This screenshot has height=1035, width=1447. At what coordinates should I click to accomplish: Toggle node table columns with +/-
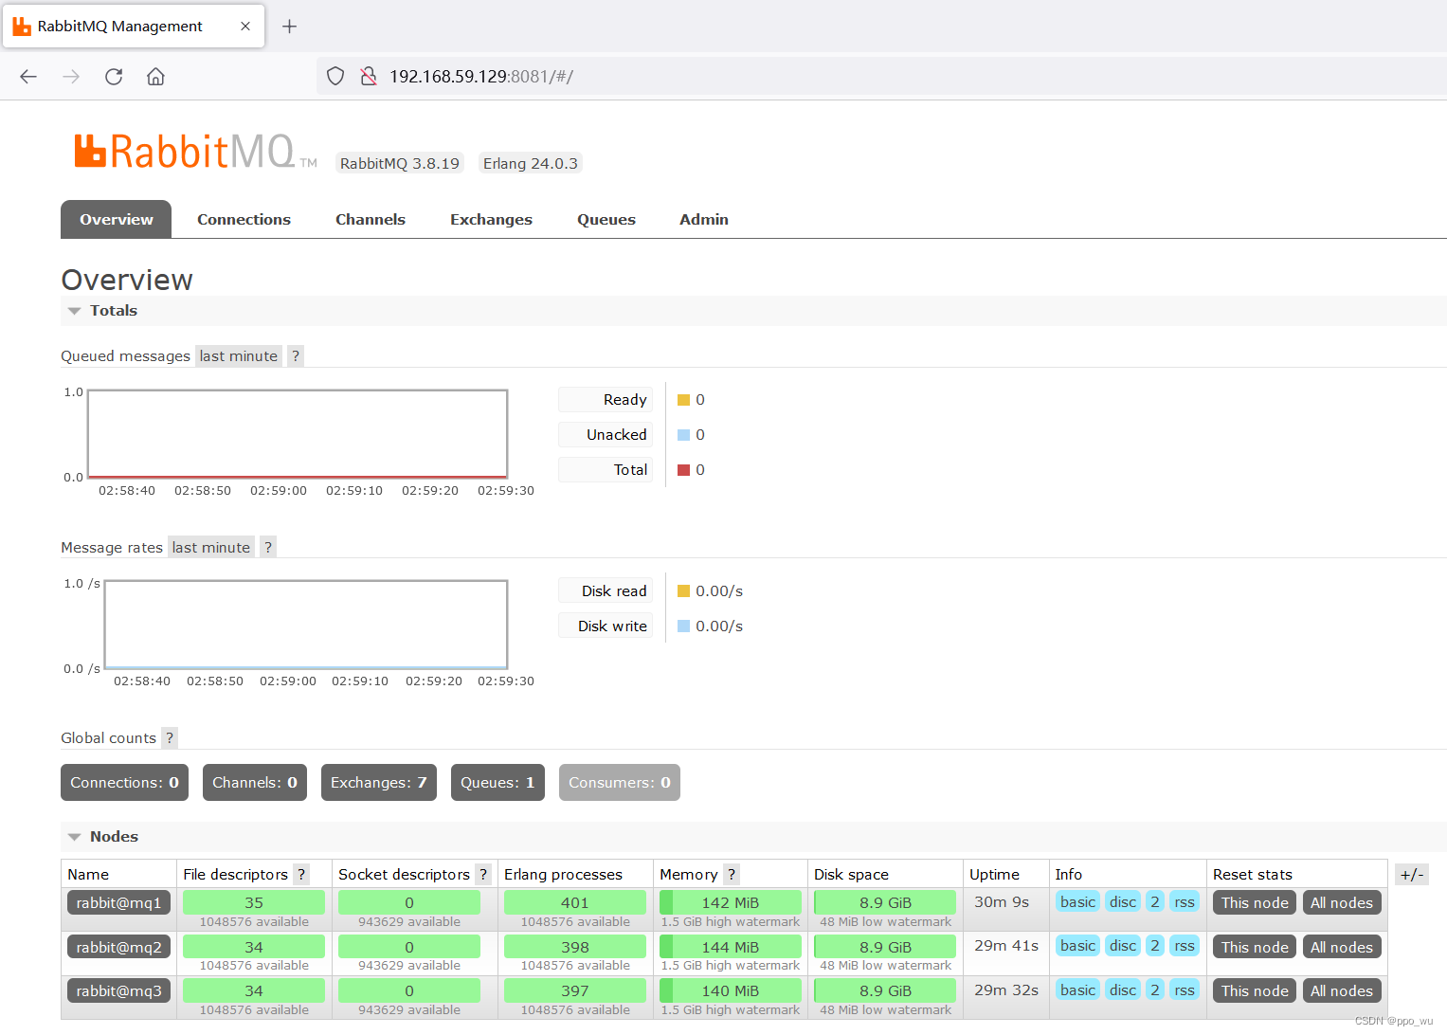click(x=1412, y=875)
